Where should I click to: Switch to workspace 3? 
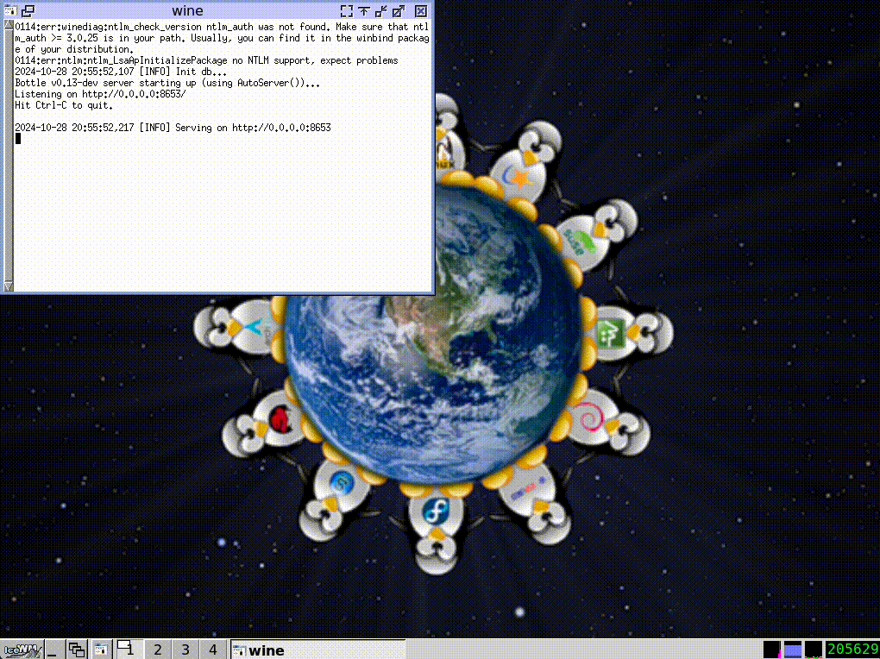(185, 650)
